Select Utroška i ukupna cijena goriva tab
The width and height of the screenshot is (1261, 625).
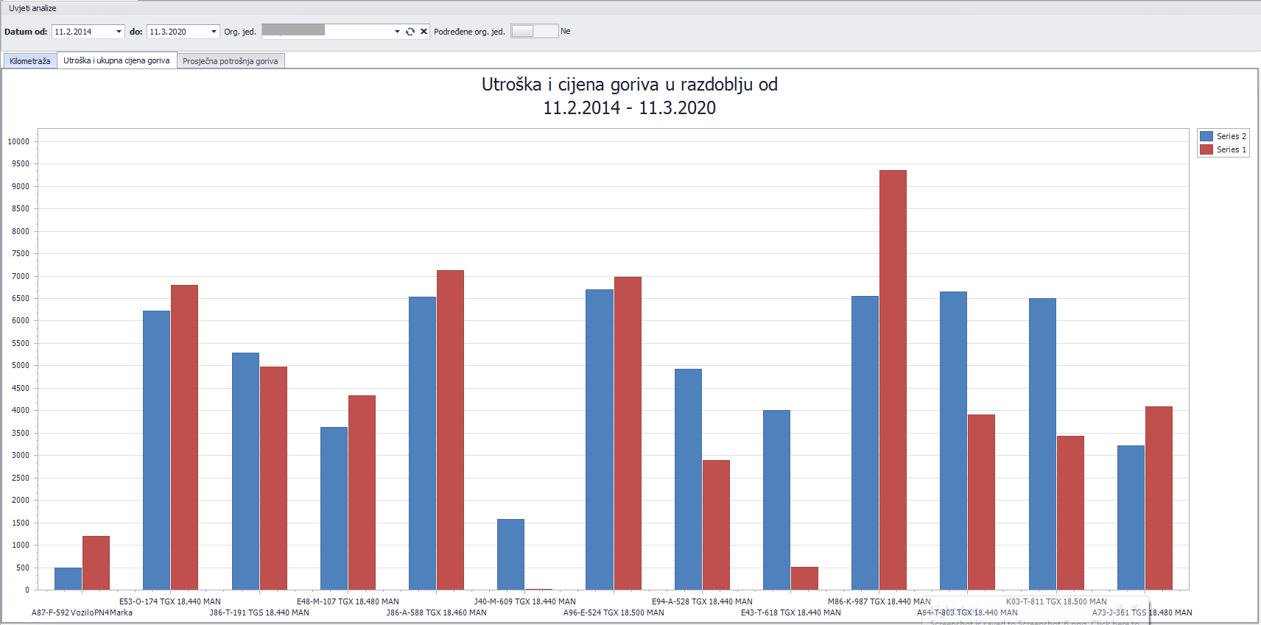[x=116, y=60]
